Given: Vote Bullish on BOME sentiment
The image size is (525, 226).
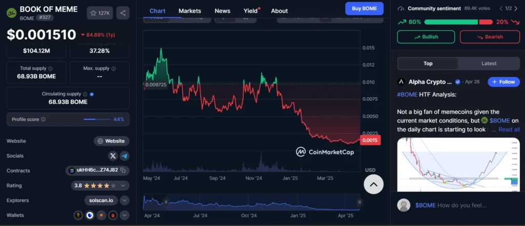Looking at the screenshot, I should (426, 37).
